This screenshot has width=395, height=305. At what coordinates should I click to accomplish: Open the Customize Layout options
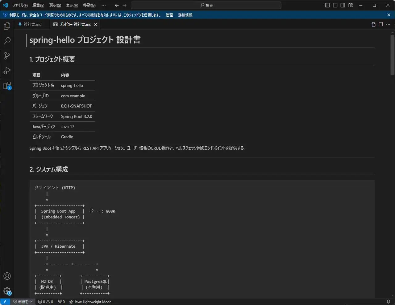[351, 5]
